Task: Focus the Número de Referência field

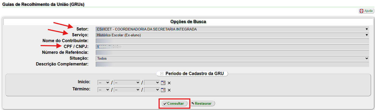Action: (232, 52)
